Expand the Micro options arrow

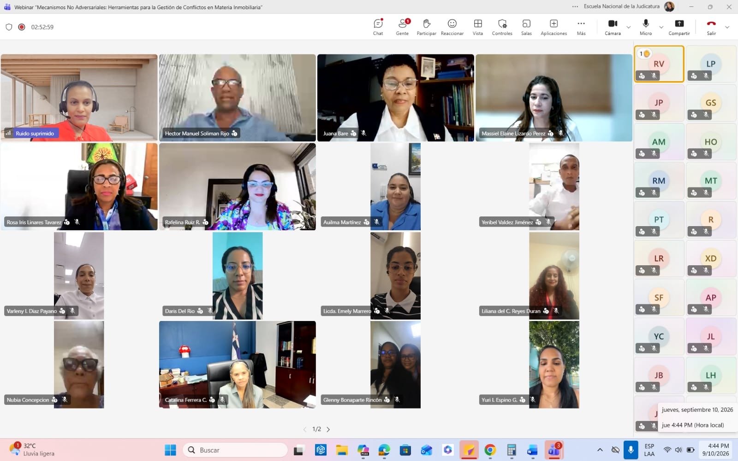661,27
